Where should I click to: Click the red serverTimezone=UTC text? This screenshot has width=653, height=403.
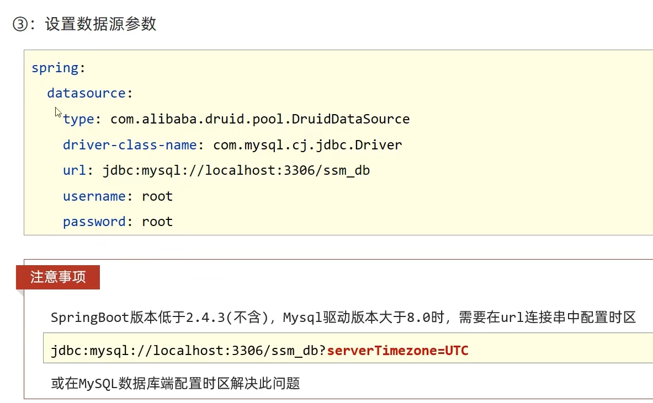397,351
